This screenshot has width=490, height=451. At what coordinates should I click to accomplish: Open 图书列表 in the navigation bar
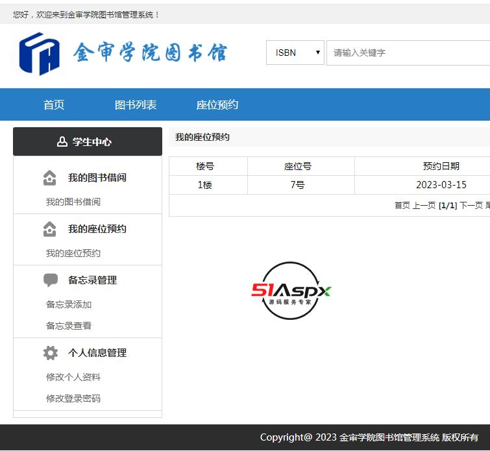136,104
